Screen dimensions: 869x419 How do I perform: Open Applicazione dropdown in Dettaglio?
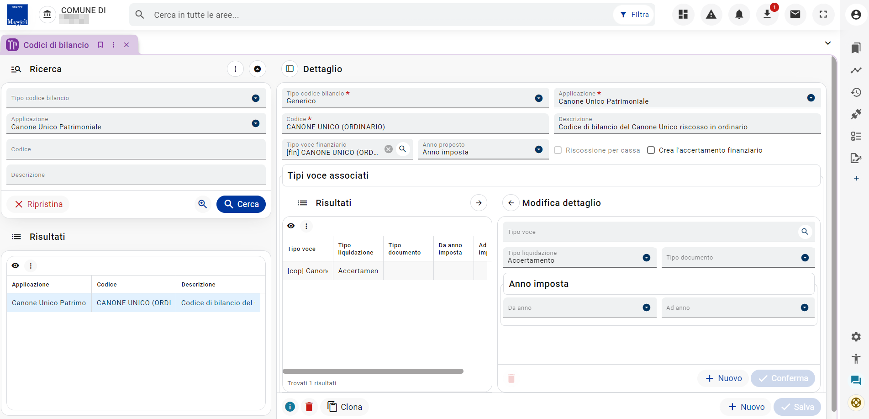click(811, 98)
